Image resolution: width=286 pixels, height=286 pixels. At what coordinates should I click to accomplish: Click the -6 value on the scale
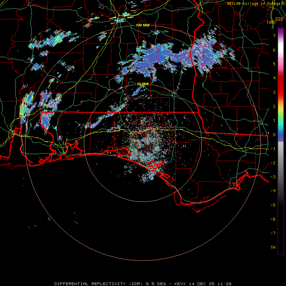click(273, 219)
